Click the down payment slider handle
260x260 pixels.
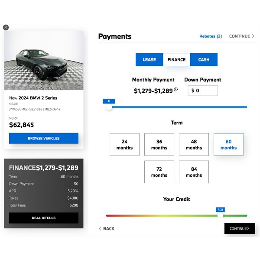tap(109, 107)
